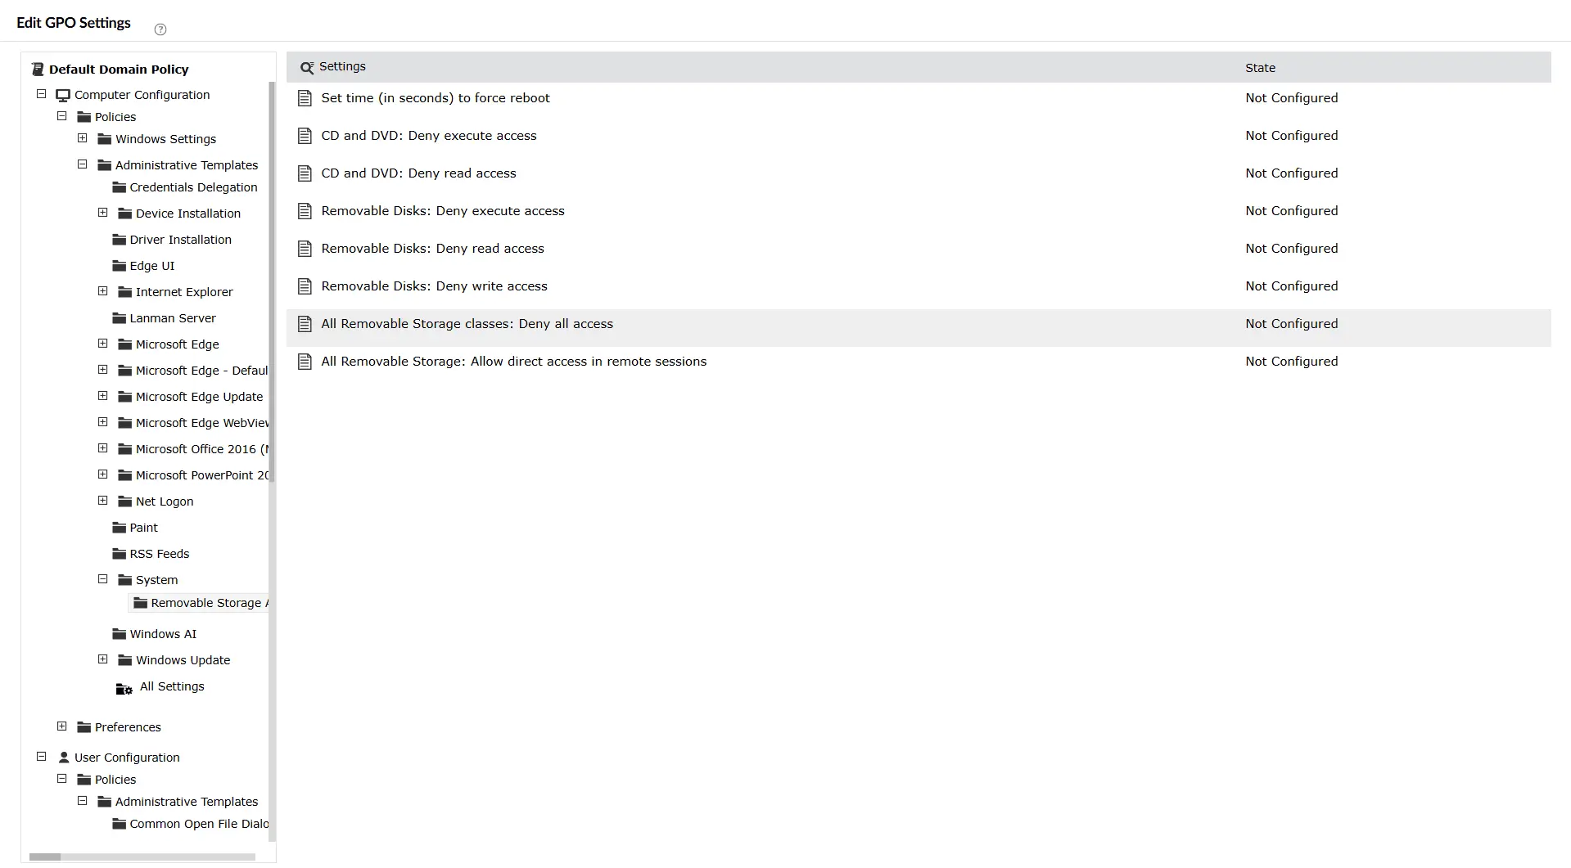Expand the Preferences node
Screen dimensions: 1571x868
[62, 726]
